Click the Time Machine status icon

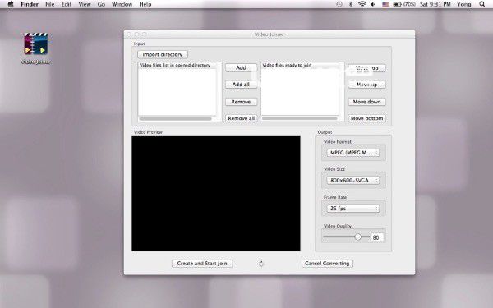pyautogui.click(x=339, y=4)
